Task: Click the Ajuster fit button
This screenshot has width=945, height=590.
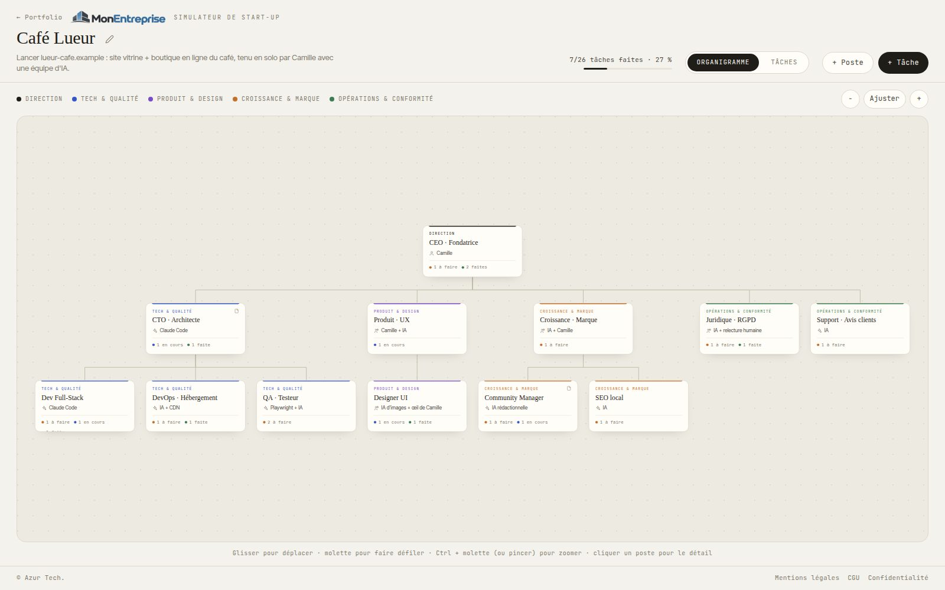Action: (884, 99)
